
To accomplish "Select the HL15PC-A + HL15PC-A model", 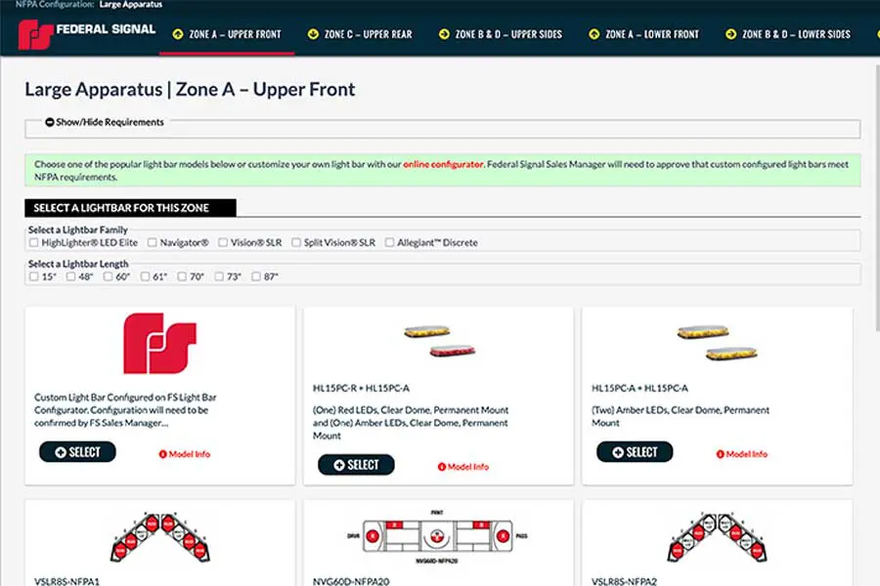I will (635, 452).
